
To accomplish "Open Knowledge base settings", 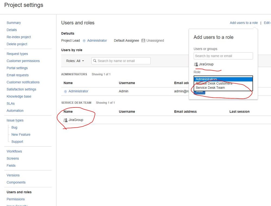I will coord(19,96).
